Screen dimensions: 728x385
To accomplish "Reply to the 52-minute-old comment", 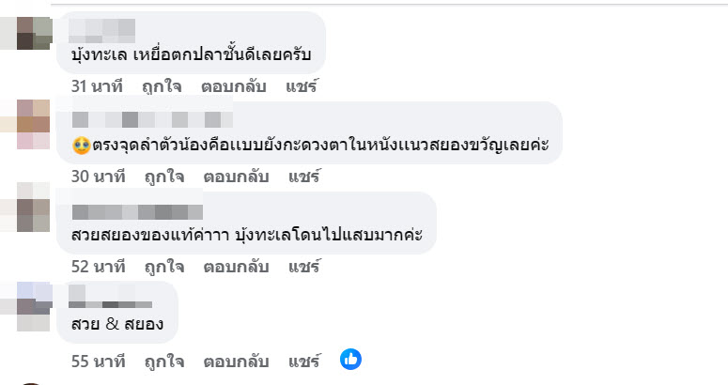I will pyautogui.click(x=236, y=266).
